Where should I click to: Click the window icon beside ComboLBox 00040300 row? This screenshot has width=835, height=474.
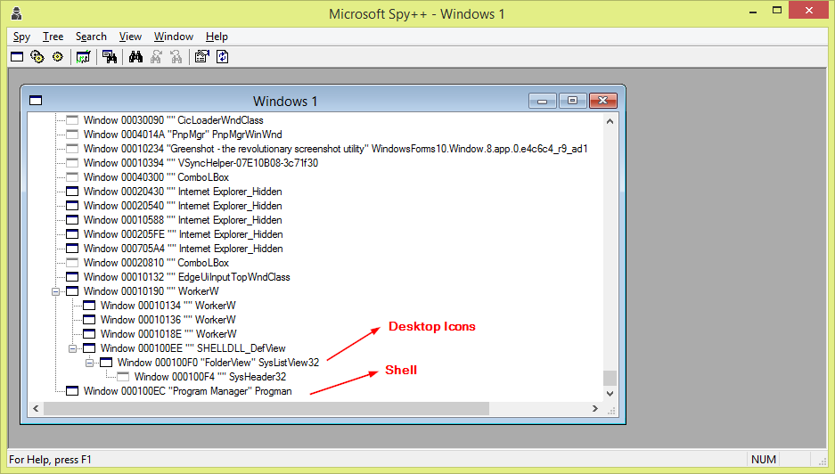72,176
